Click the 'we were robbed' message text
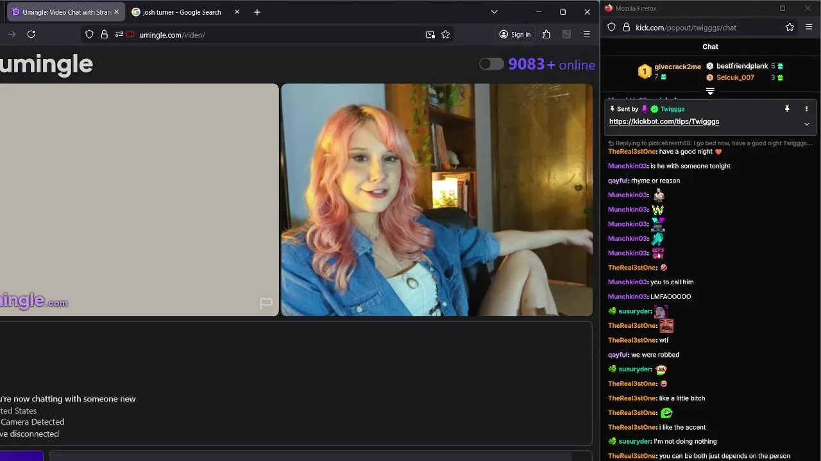 pos(655,355)
